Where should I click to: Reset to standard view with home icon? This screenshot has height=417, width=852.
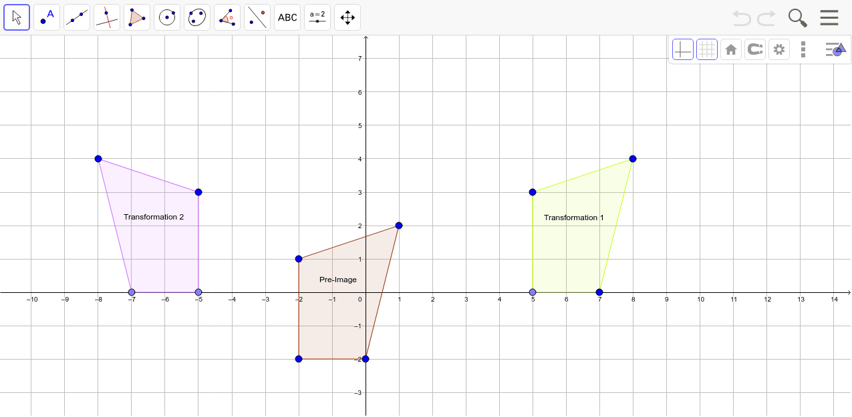coord(731,49)
